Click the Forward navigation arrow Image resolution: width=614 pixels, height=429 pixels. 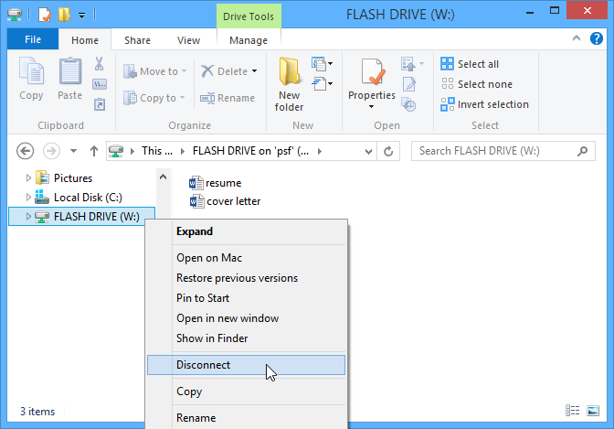point(51,151)
